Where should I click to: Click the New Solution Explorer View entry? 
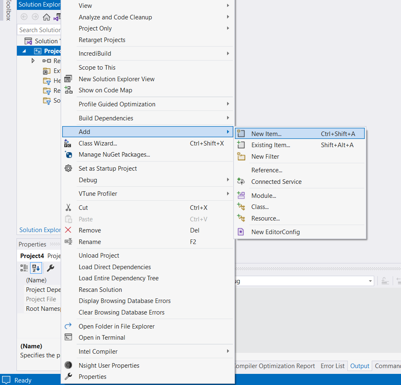[x=117, y=79]
